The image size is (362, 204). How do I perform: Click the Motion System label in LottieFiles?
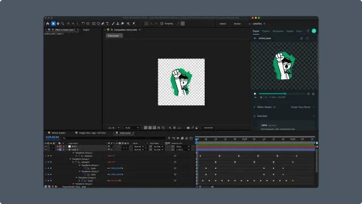(264, 107)
